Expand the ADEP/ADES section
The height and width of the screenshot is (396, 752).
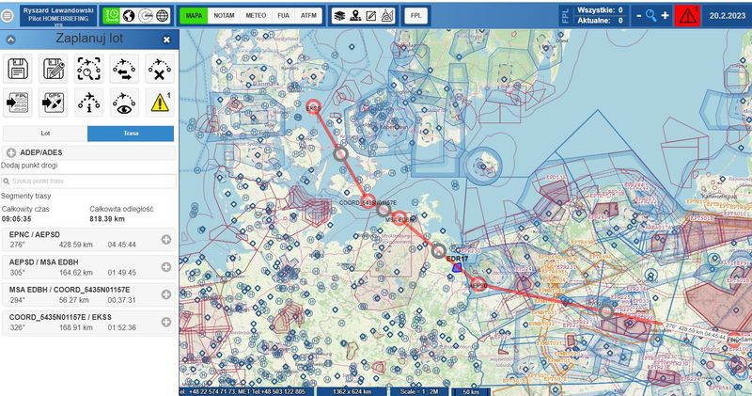point(11,151)
